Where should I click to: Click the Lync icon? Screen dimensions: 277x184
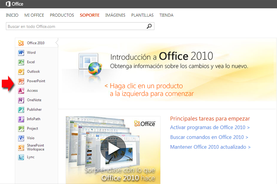tap(21, 157)
